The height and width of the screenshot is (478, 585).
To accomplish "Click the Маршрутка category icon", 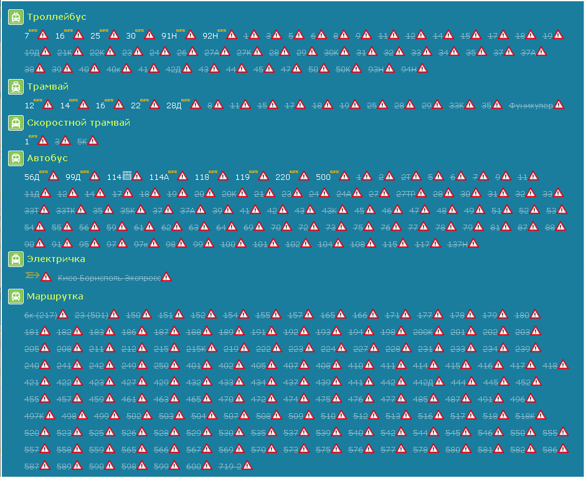I will click(16, 296).
